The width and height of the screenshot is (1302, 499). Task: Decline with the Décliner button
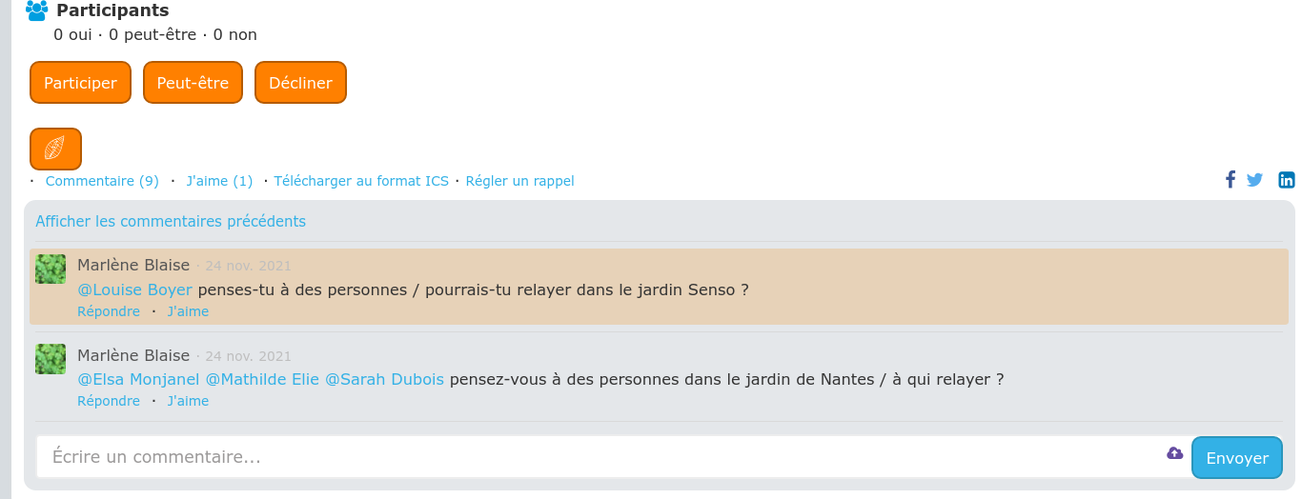tap(300, 83)
